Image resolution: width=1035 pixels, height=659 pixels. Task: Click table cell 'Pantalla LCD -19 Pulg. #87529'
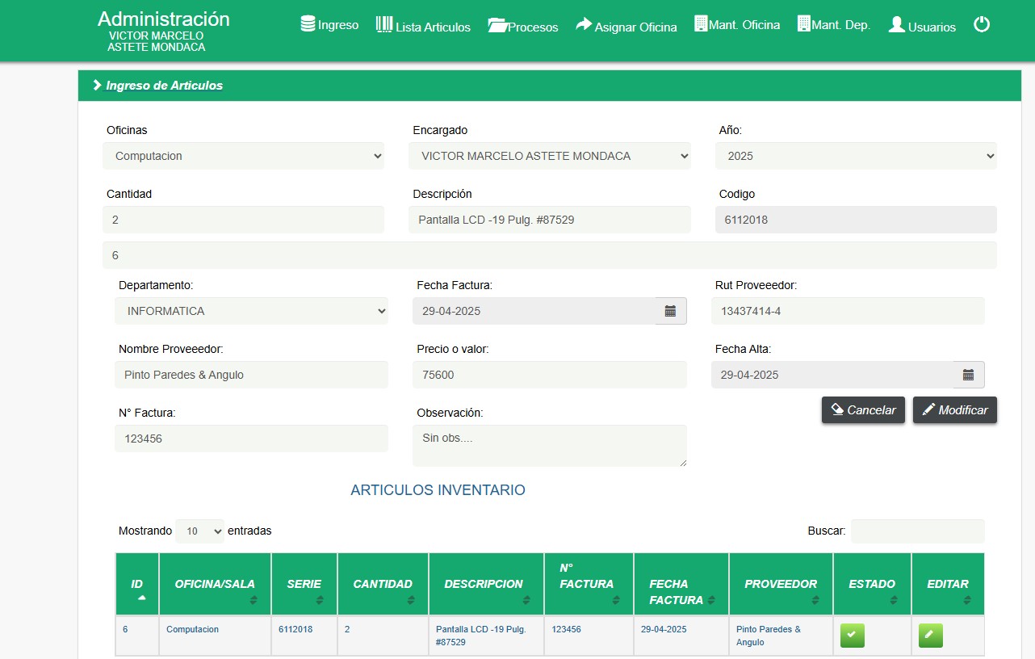tap(487, 636)
